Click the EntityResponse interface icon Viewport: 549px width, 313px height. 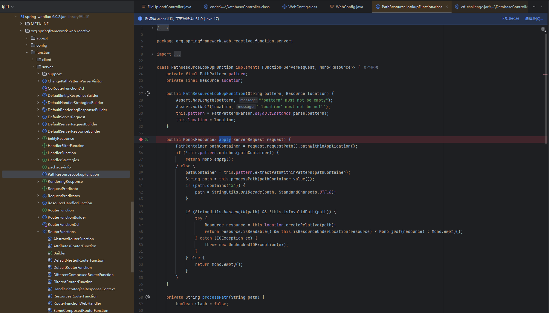[x=45, y=138]
